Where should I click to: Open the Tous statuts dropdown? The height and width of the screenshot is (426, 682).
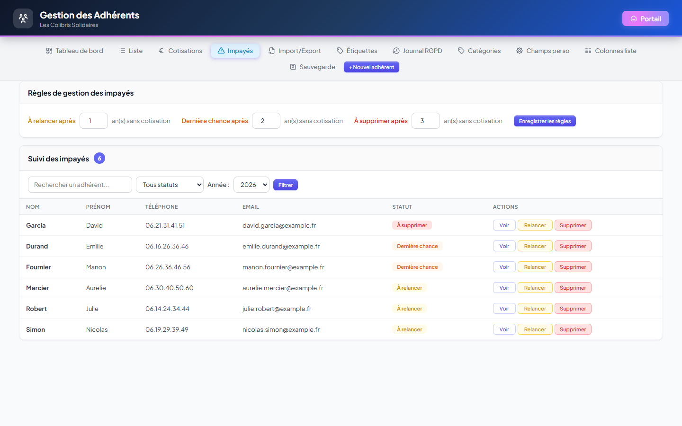tap(170, 185)
